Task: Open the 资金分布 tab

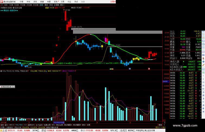Action: click(18, 127)
